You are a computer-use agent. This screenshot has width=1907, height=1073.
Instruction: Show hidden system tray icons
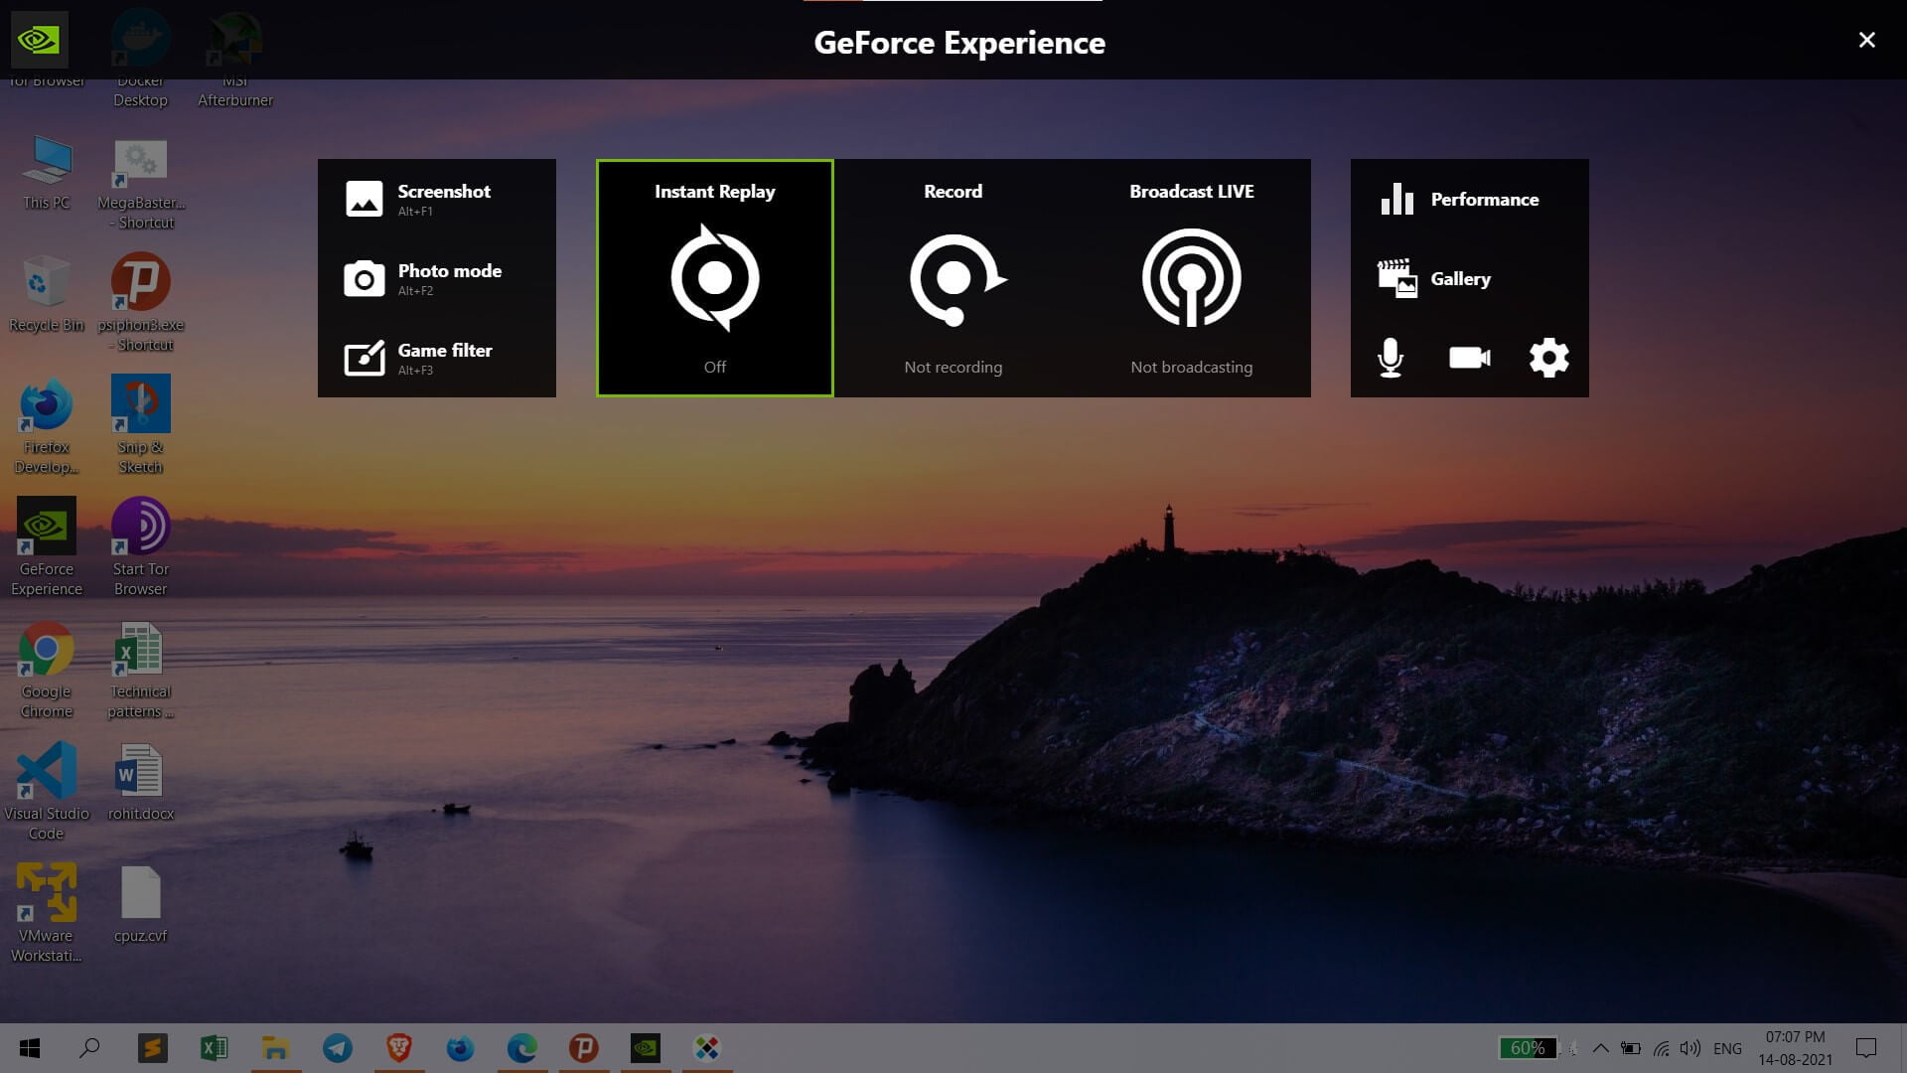[x=1600, y=1048]
